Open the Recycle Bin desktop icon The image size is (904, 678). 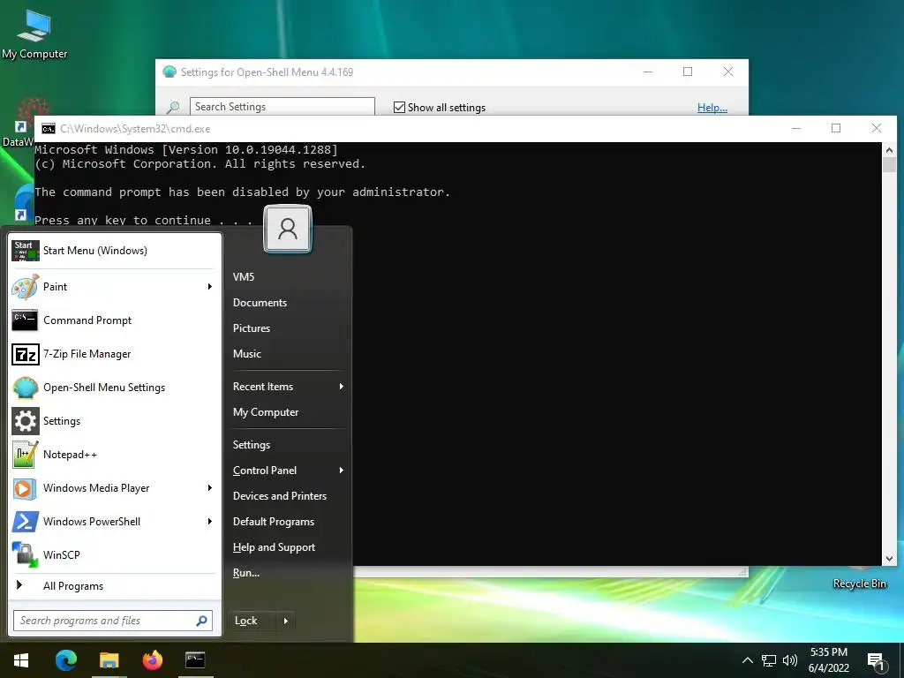coord(859,578)
